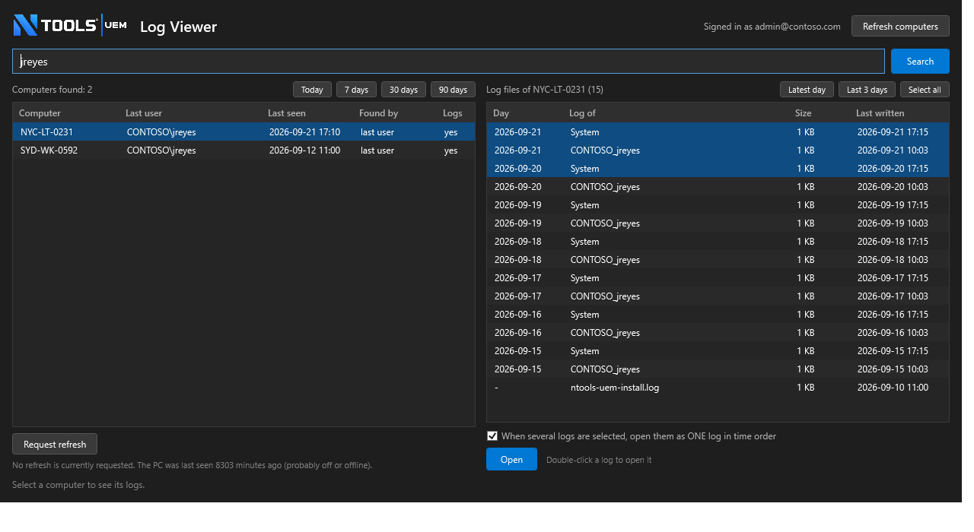Select Last 3 days logs
This screenshot has width=974, height=532.
[867, 90]
